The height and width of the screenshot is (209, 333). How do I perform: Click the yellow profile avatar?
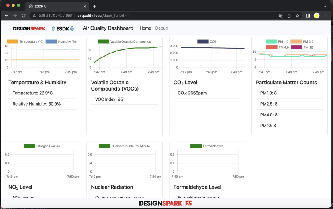click(x=317, y=16)
